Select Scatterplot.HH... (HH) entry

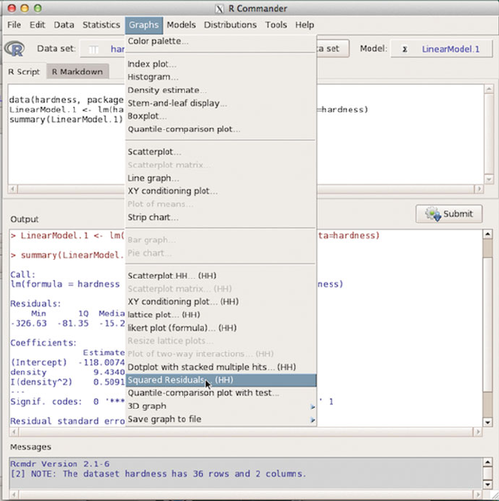tap(221, 276)
